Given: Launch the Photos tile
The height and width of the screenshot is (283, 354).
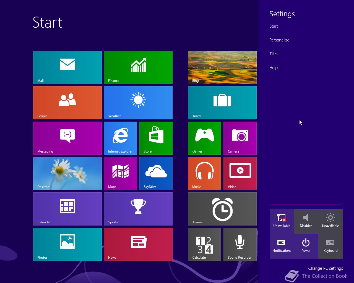Looking at the screenshot, I should click(x=67, y=244).
